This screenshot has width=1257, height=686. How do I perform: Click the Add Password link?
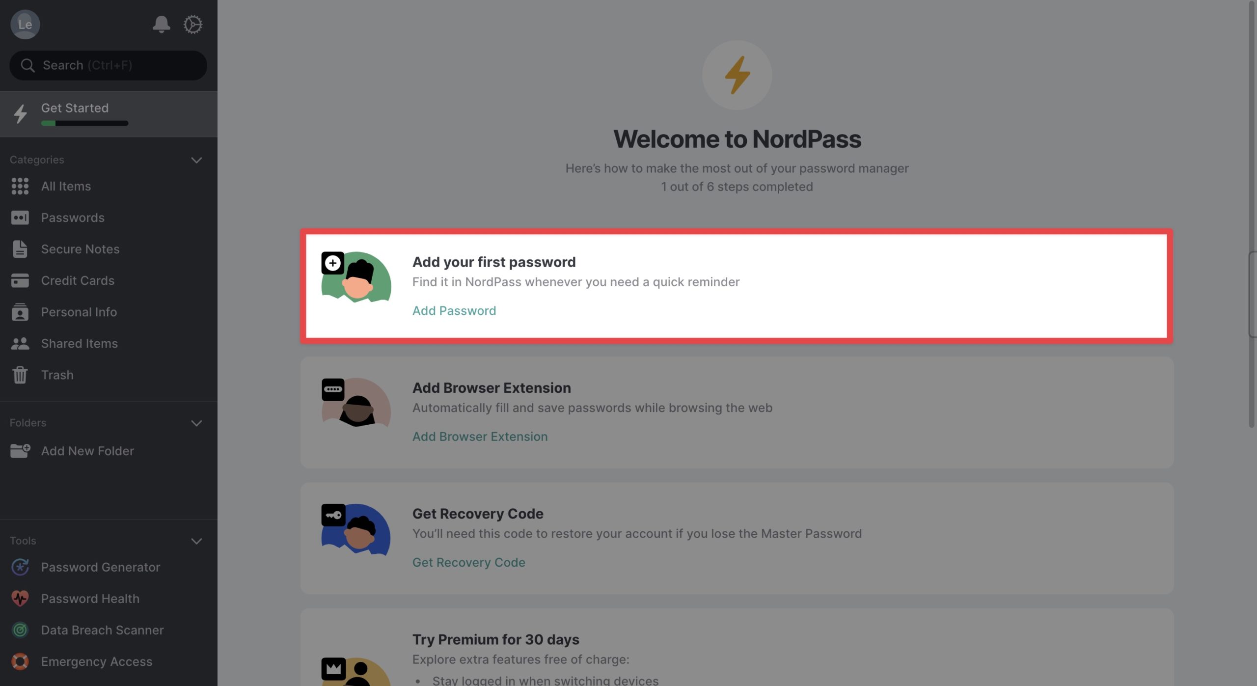[x=454, y=311]
